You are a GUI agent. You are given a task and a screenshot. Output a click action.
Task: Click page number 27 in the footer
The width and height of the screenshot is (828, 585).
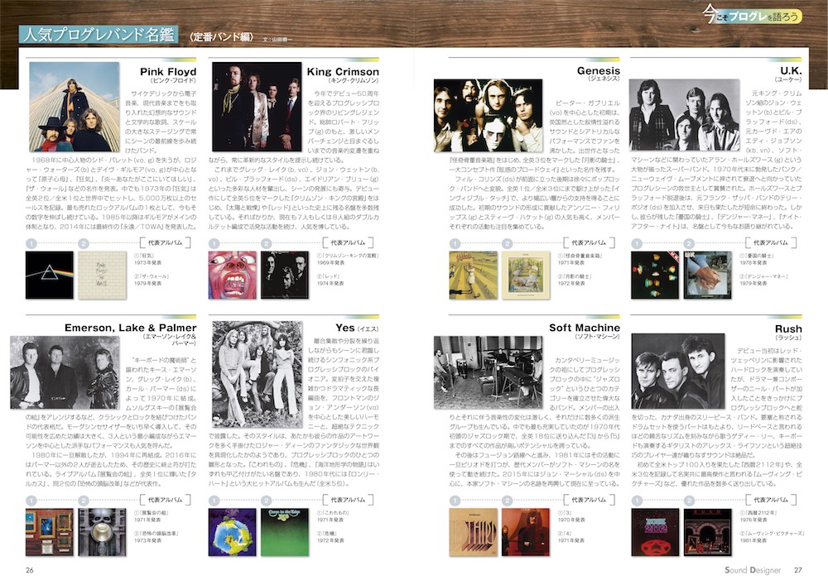click(x=798, y=570)
